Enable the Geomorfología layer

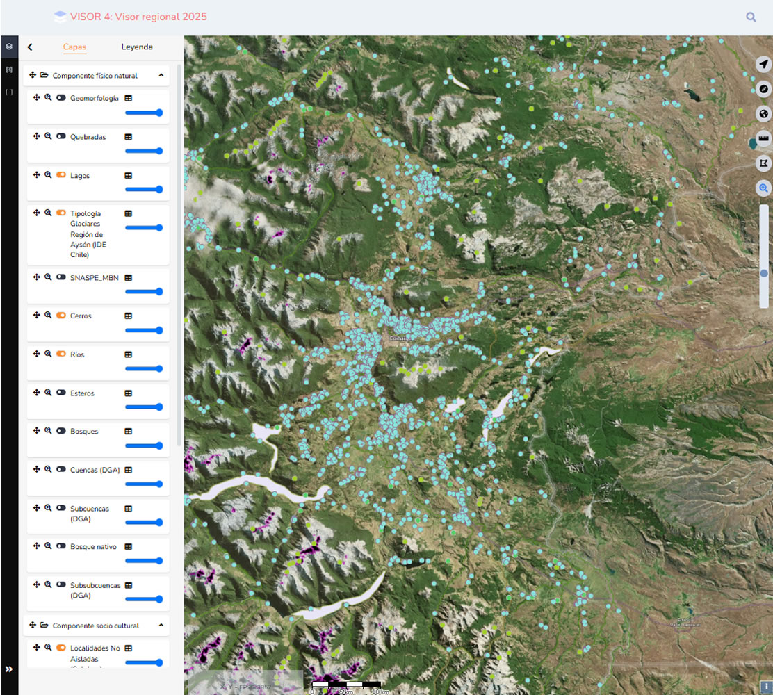(x=61, y=99)
